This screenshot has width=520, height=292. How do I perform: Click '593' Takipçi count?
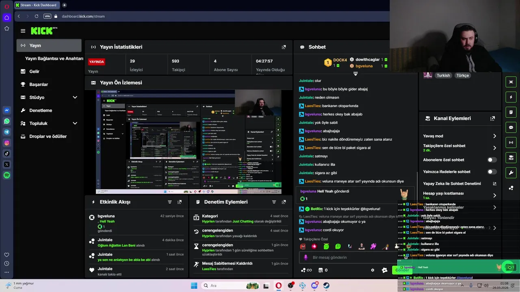[175, 61]
